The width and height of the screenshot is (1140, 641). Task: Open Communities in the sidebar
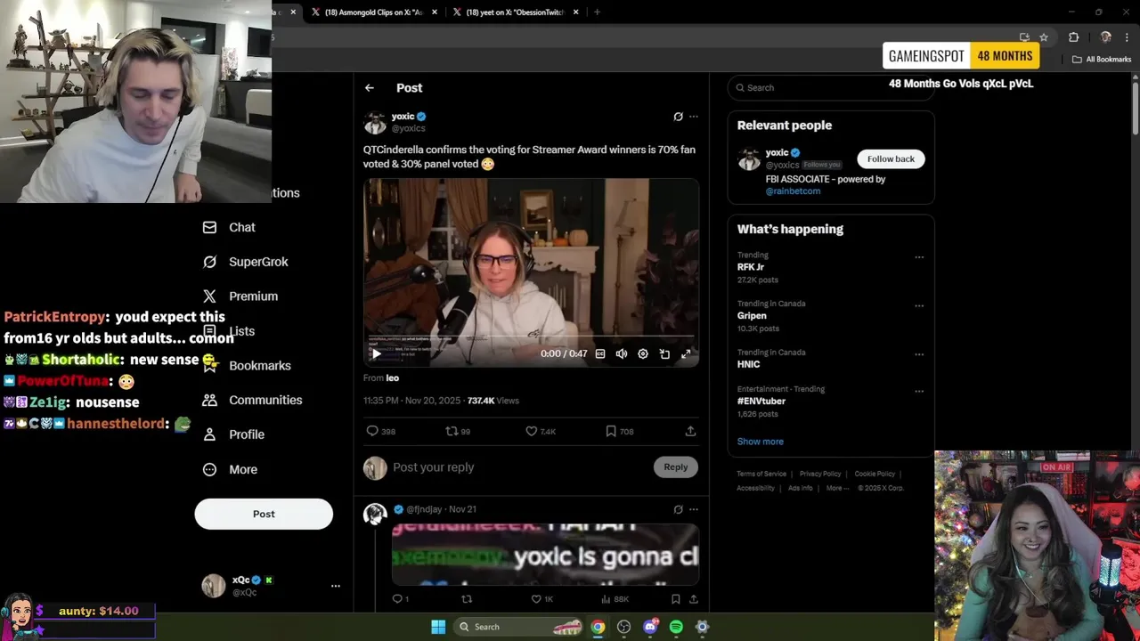(252, 401)
